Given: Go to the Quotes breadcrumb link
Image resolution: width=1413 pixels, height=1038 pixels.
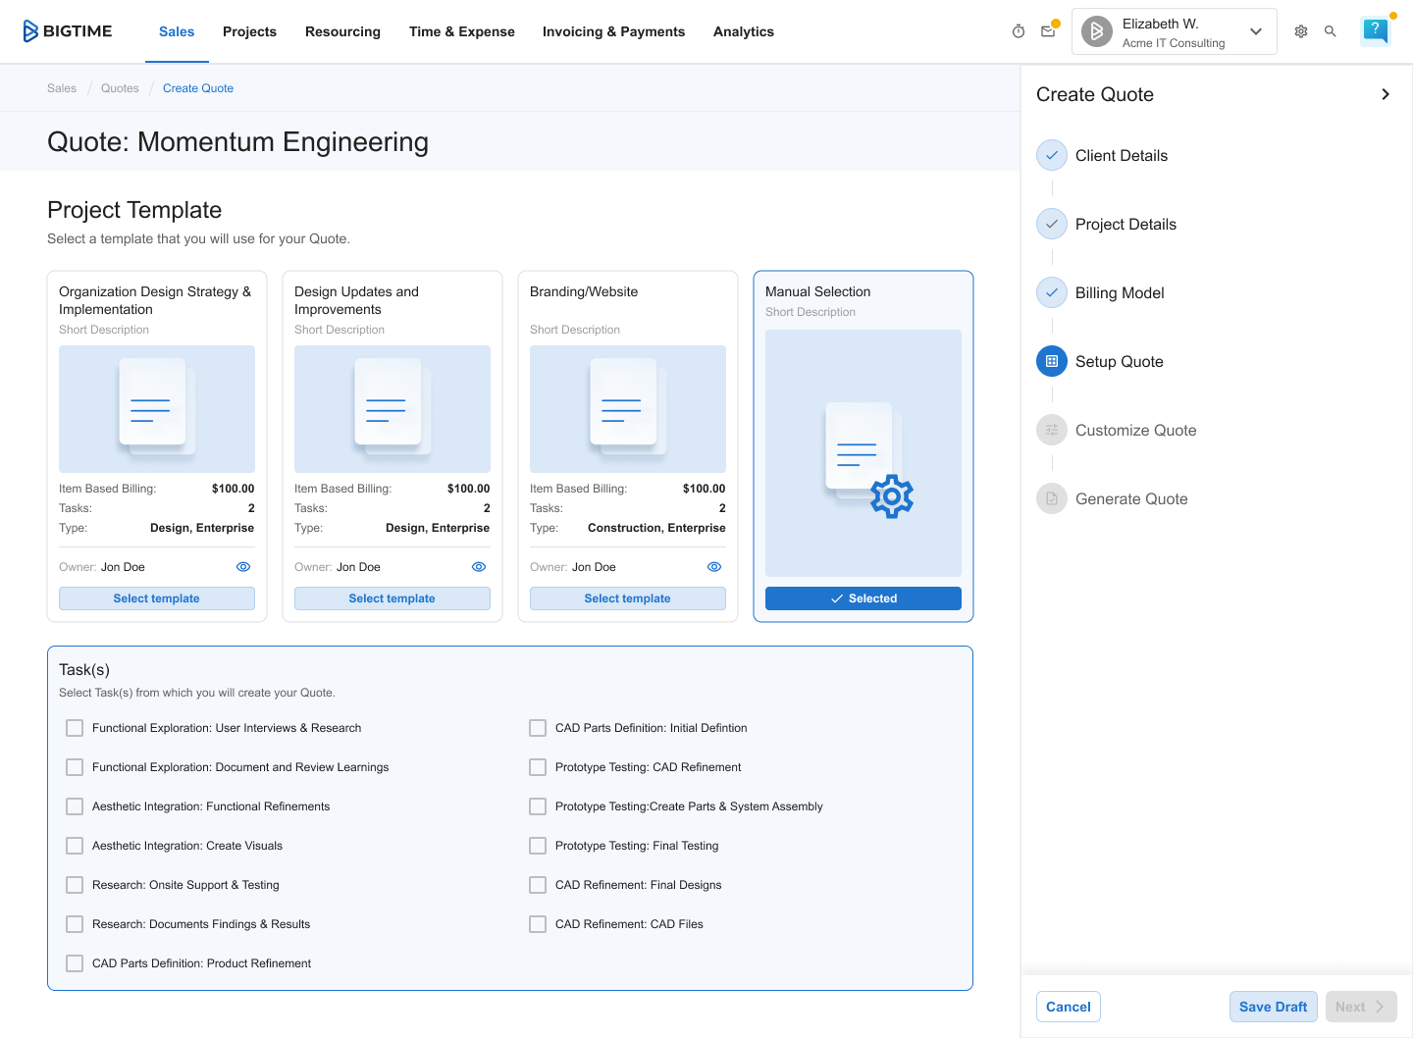Looking at the screenshot, I should 120,88.
